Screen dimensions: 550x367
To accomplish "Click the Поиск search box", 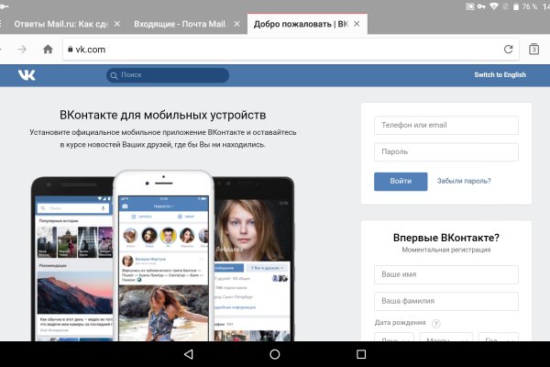I will pos(168,75).
